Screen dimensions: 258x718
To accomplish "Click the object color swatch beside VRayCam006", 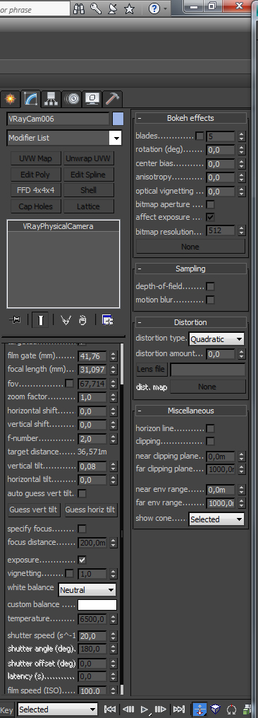I will coord(118,119).
